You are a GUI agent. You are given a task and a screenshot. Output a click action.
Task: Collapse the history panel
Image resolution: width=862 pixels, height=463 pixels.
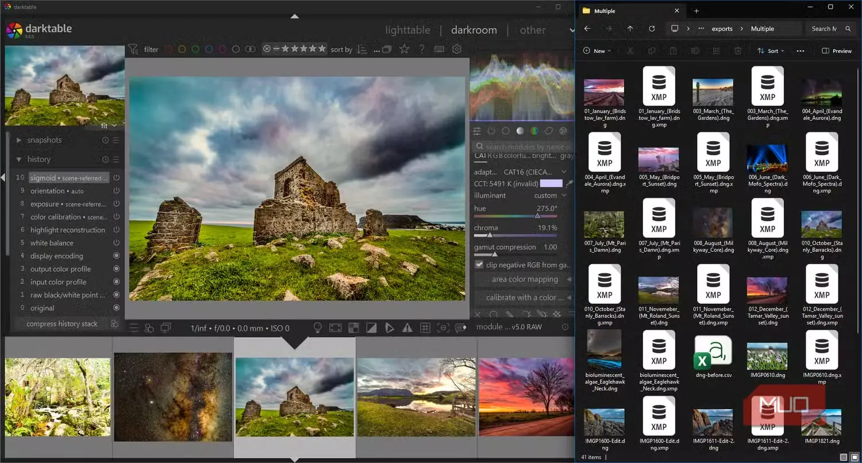19,159
